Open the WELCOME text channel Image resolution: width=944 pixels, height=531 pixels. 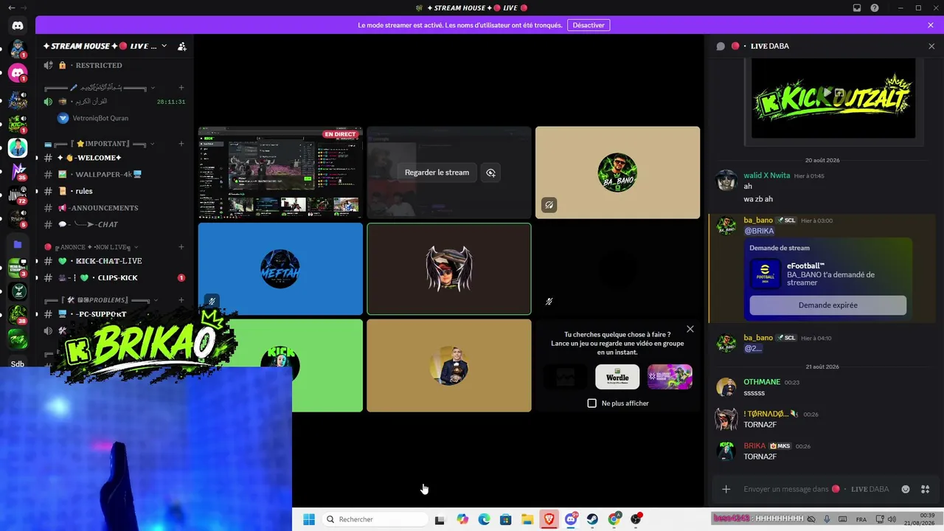coord(115,158)
